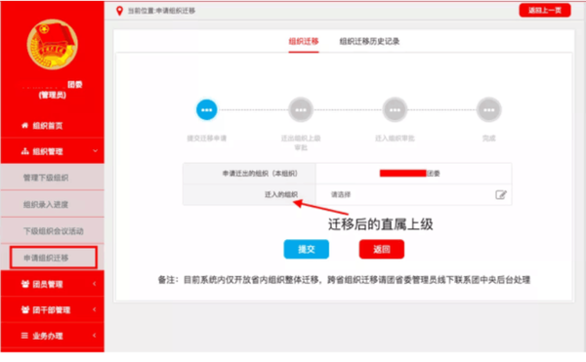Click the 迁入的组织 label
This screenshot has height=362, width=586.
[281, 194]
